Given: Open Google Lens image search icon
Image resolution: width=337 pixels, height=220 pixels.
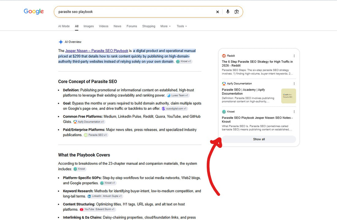Looking at the screenshot, I should (x=237, y=12).
